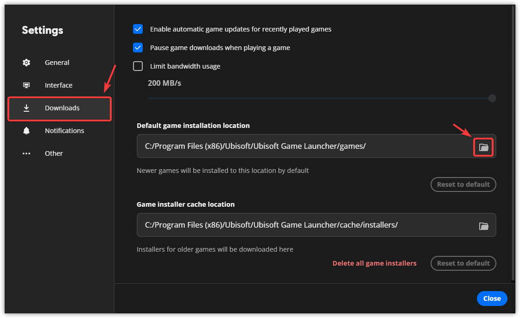Reset default game installation location to default
The image size is (520, 318).
[x=463, y=184]
